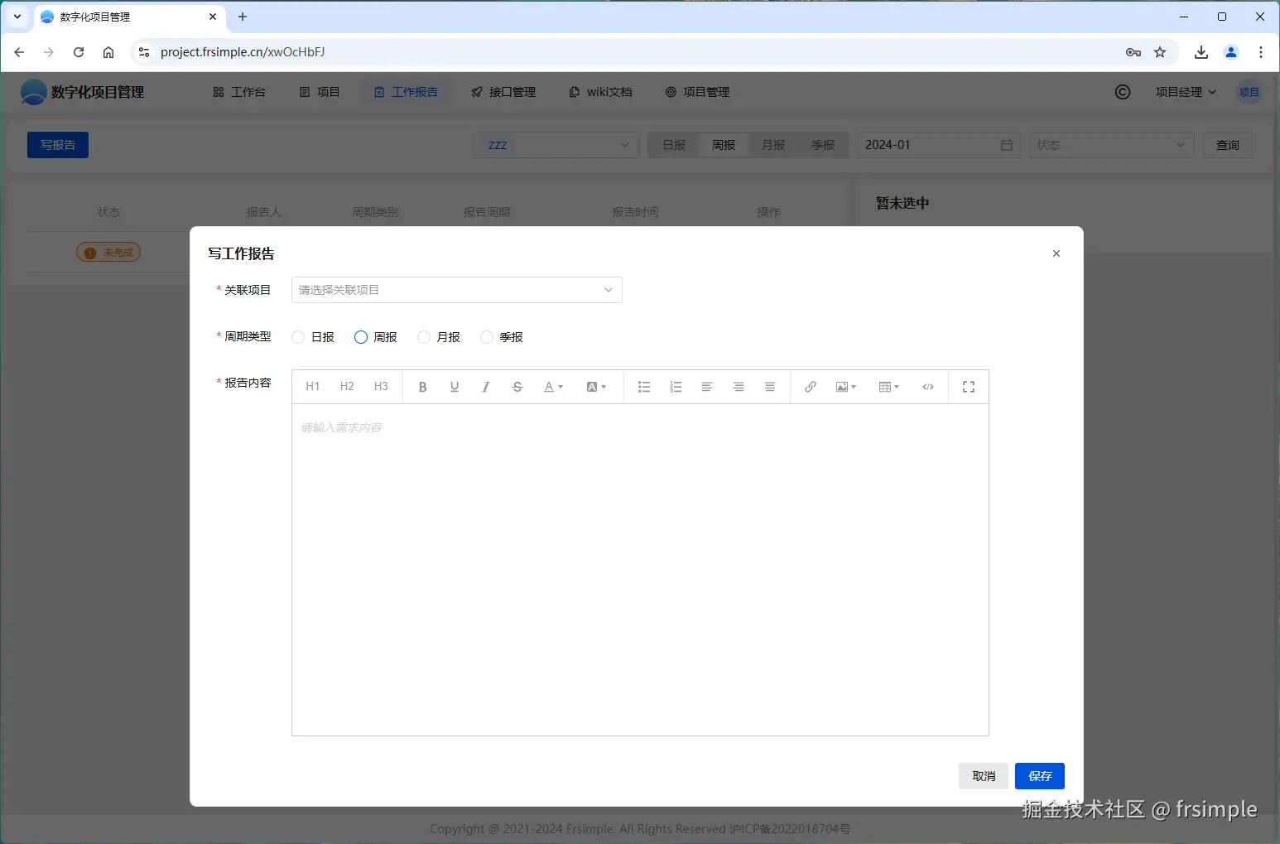Image resolution: width=1280 pixels, height=844 pixels.
Task: Expand the font color picker dropdown
Action: [553, 386]
